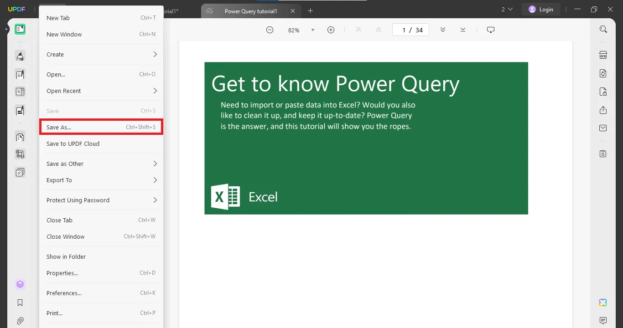Screen dimensions: 623x328
Task: Open the Bookmarks panel icon
Action: [20, 302]
